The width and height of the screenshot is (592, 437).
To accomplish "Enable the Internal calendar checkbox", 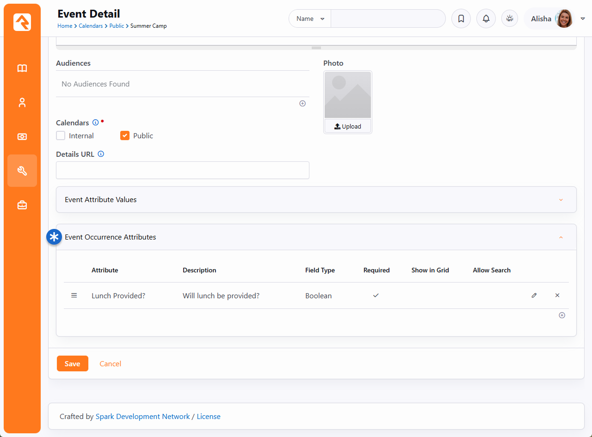I will pos(61,135).
